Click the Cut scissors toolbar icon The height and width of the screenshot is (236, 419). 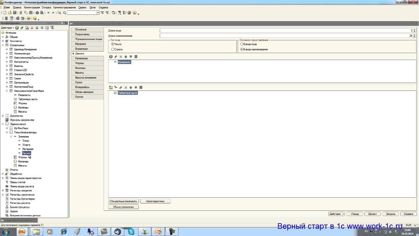pos(21,13)
